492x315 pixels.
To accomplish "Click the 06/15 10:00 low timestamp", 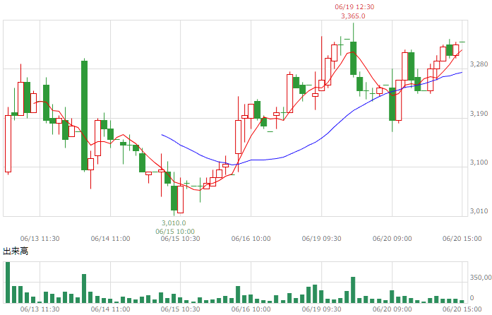I will pyautogui.click(x=175, y=232).
